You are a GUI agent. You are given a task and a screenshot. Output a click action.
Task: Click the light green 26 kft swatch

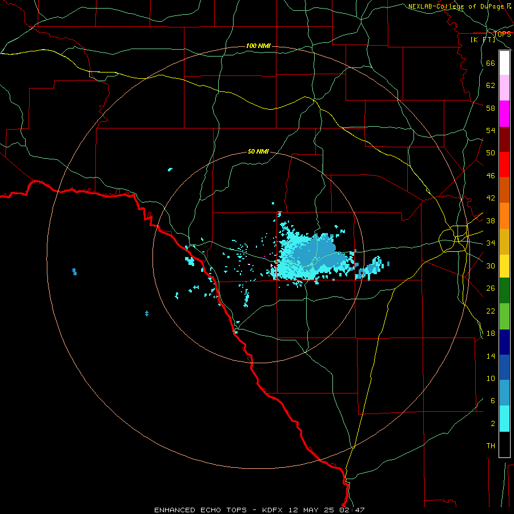[504, 316]
